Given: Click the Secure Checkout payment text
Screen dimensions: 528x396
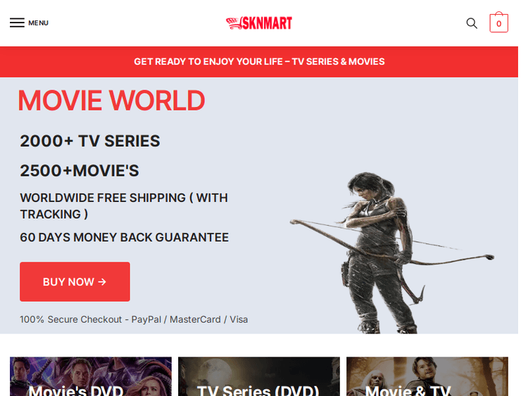Looking at the screenshot, I should 134,319.
